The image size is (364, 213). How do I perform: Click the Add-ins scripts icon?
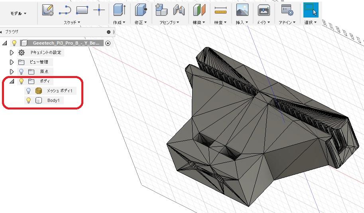click(287, 10)
